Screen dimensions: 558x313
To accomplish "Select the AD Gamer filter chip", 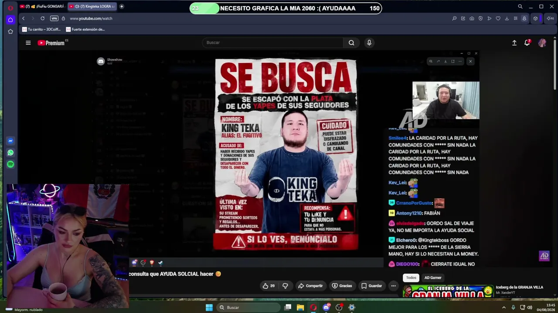I will [433, 277].
